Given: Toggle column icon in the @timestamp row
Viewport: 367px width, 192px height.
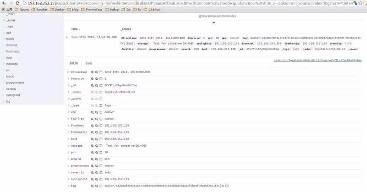Looking at the screenshot, I should click(x=101, y=72).
